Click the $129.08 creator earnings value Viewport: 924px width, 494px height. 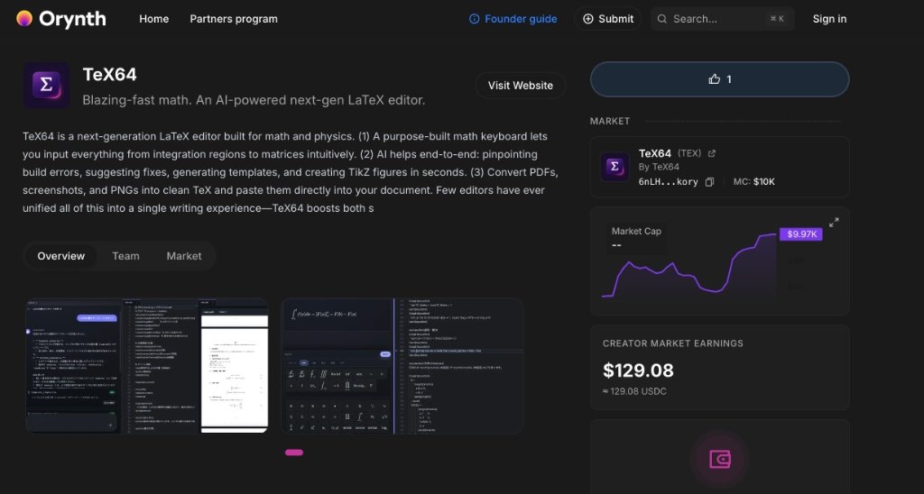click(x=638, y=370)
